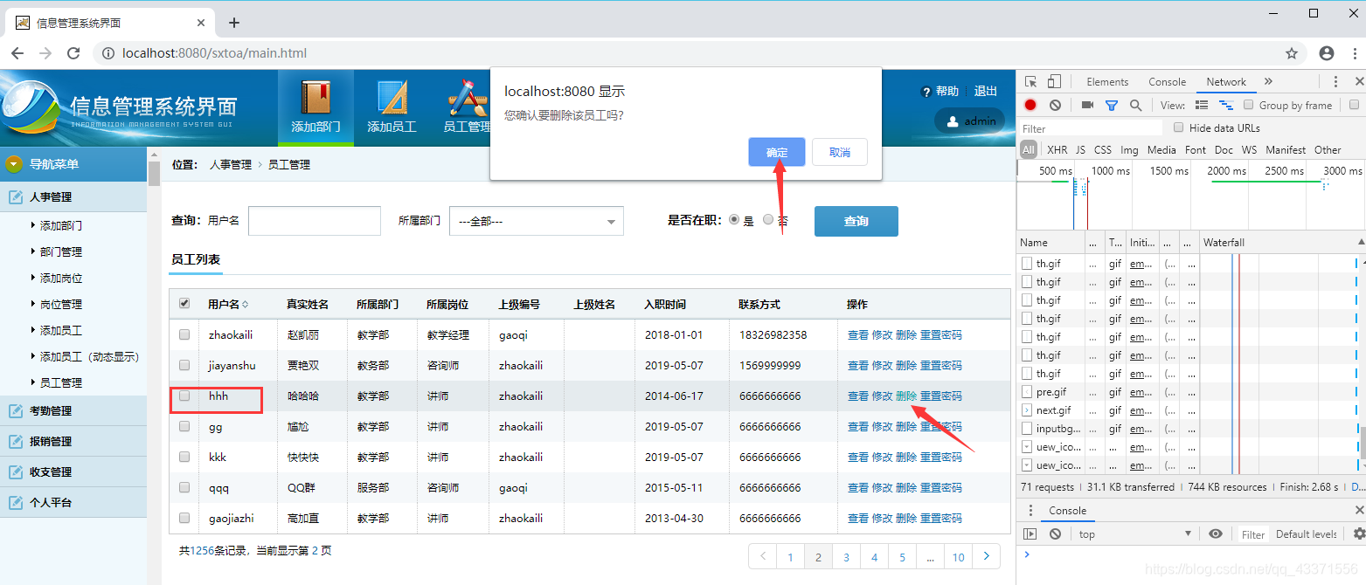This screenshot has height=585, width=1366.
Task: Open console context top dropdown
Action: [1134, 533]
